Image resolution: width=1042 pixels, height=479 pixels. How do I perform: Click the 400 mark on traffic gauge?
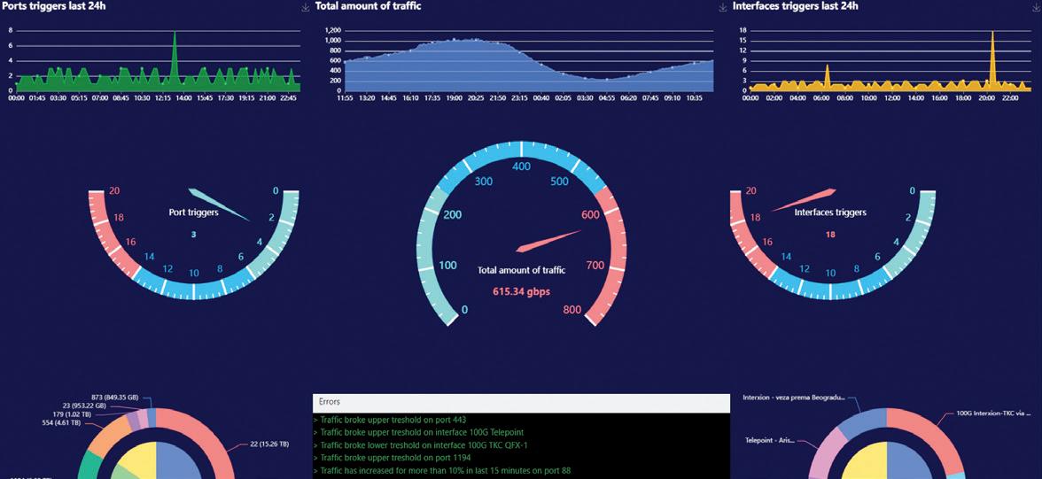tap(521, 166)
